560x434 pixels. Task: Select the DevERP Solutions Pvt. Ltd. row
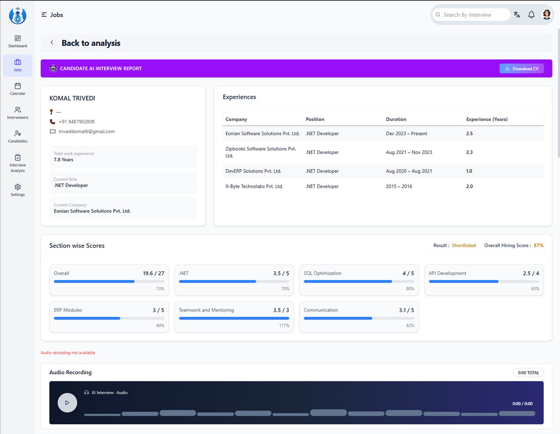point(383,171)
